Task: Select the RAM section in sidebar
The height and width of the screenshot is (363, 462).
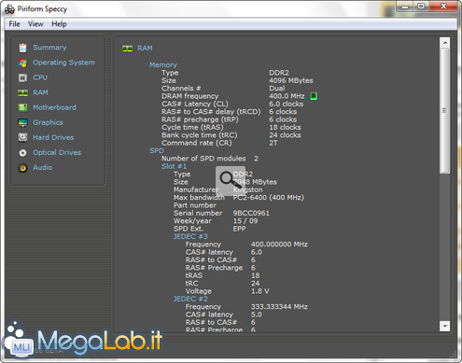Action: tap(40, 92)
